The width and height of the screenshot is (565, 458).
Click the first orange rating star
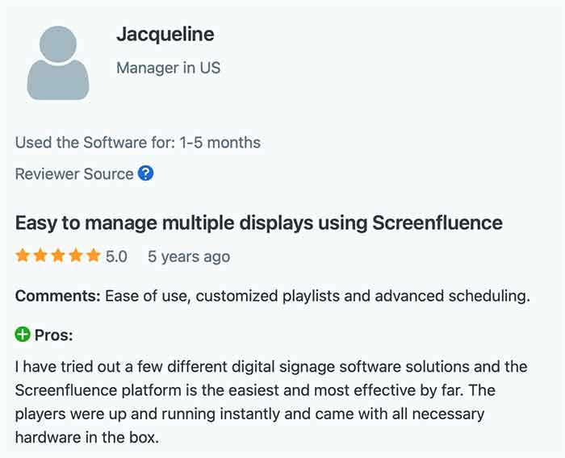pyautogui.click(x=23, y=256)
